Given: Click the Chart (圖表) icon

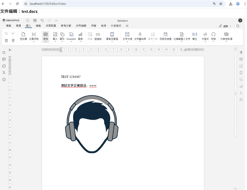Looking at the screenshot, I should (x=80, y=35).
